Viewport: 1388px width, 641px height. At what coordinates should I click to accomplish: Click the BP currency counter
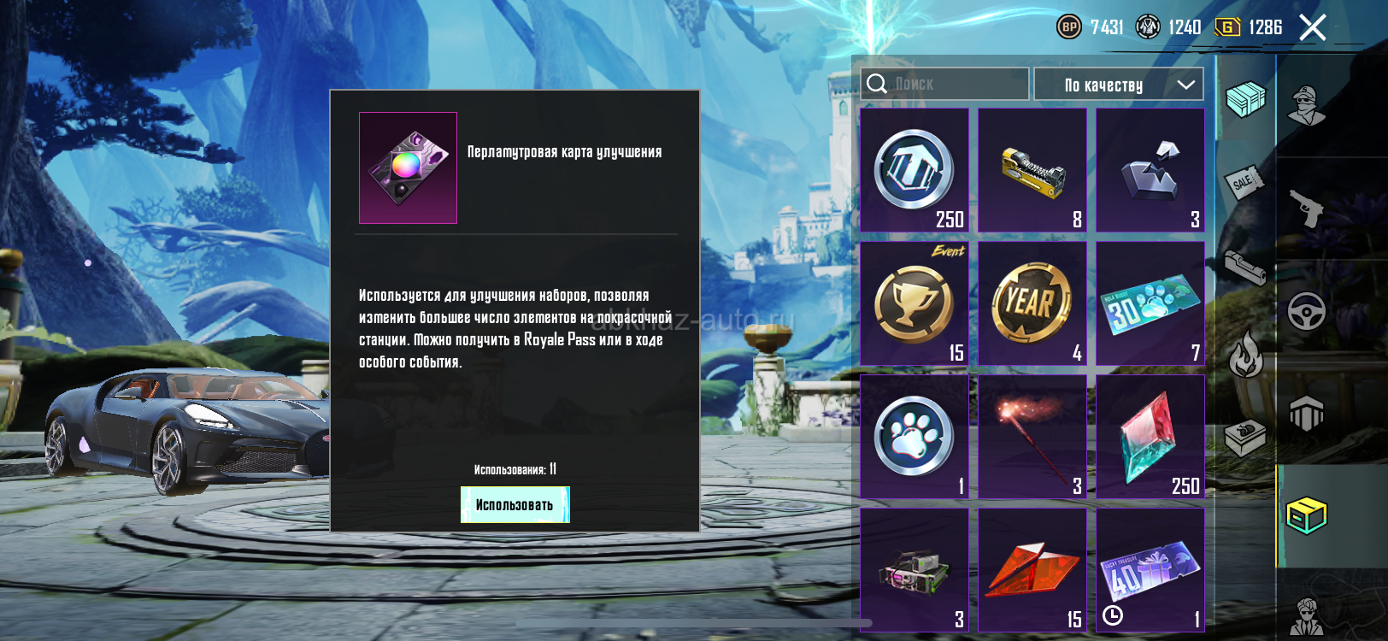tap(1091, 27)
